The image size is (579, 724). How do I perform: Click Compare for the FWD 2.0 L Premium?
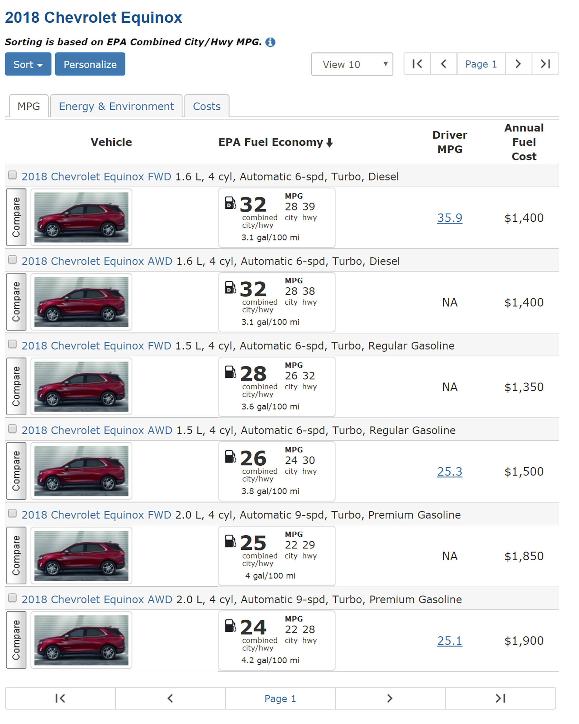point(16,555)
